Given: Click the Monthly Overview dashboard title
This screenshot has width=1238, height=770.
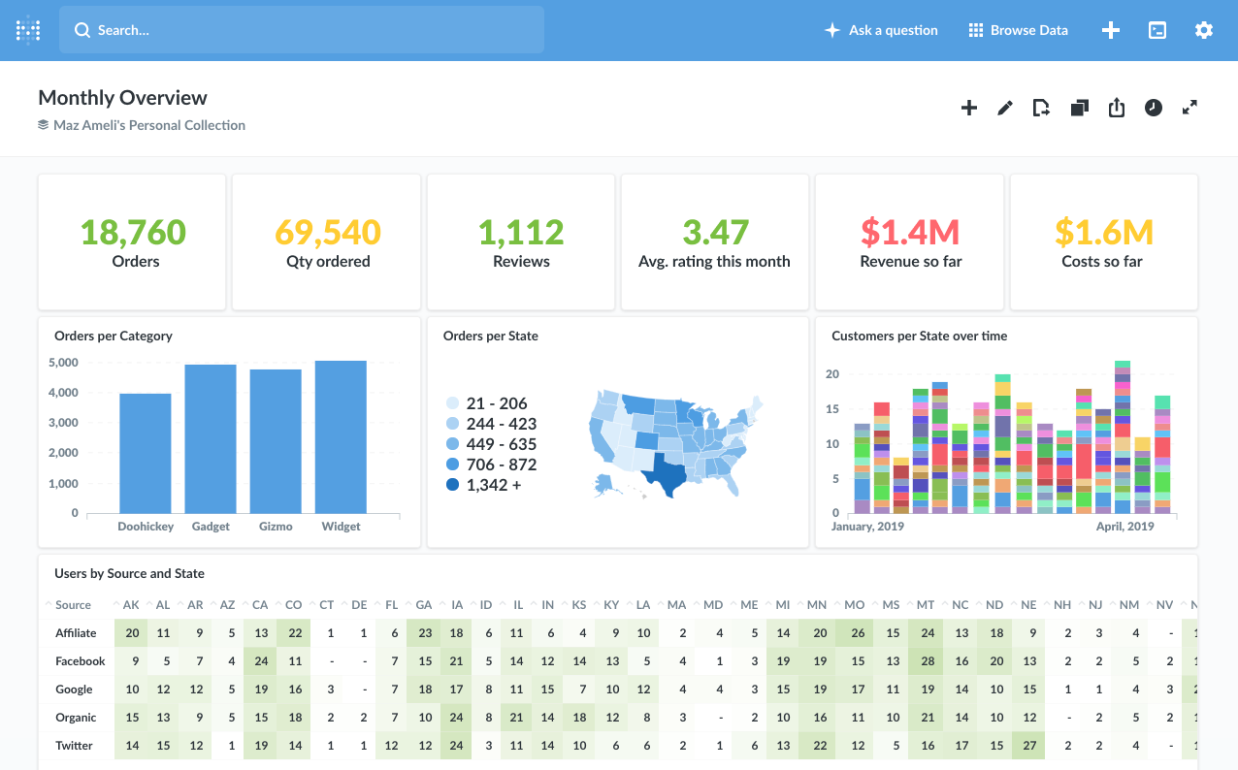Looking at the screenshot, I should pyautogui.click(x=123, y=97).
